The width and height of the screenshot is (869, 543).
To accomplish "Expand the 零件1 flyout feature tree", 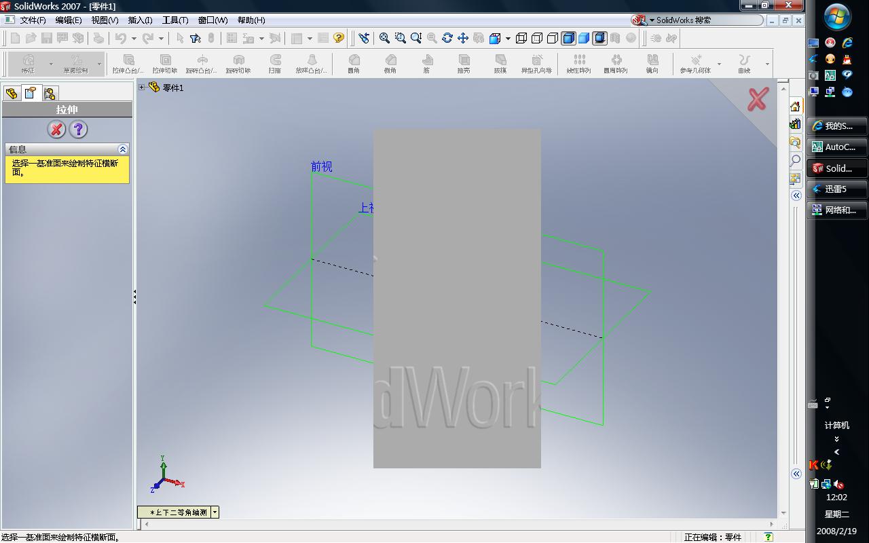I will coord(142,87).
